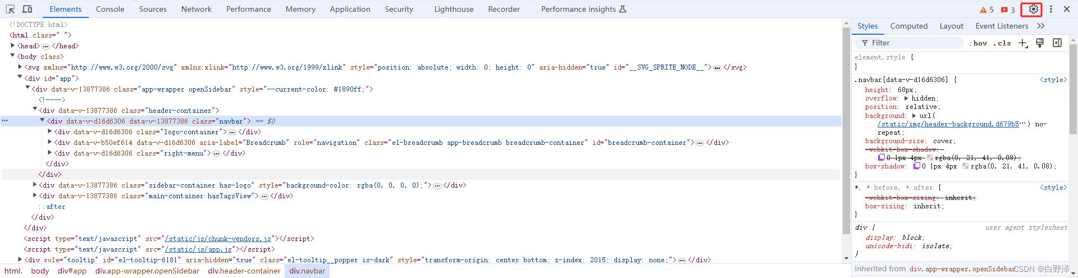The width and height of the screenshot is (1078, 278).
Task: Open the shadow swatch on struck-through -webkit-box-shadow
Action: pos(881,158)
